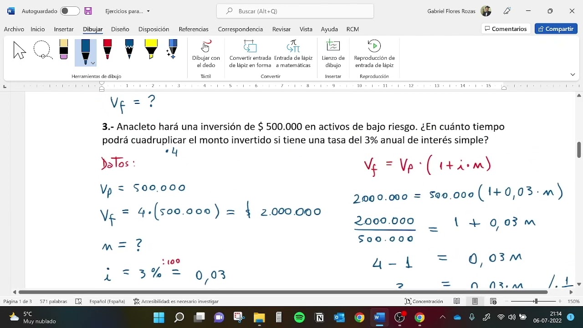The width and height of the screenshot is (583, 328).
Task: Switch to the Insertar tab
Action: point(64,29)
